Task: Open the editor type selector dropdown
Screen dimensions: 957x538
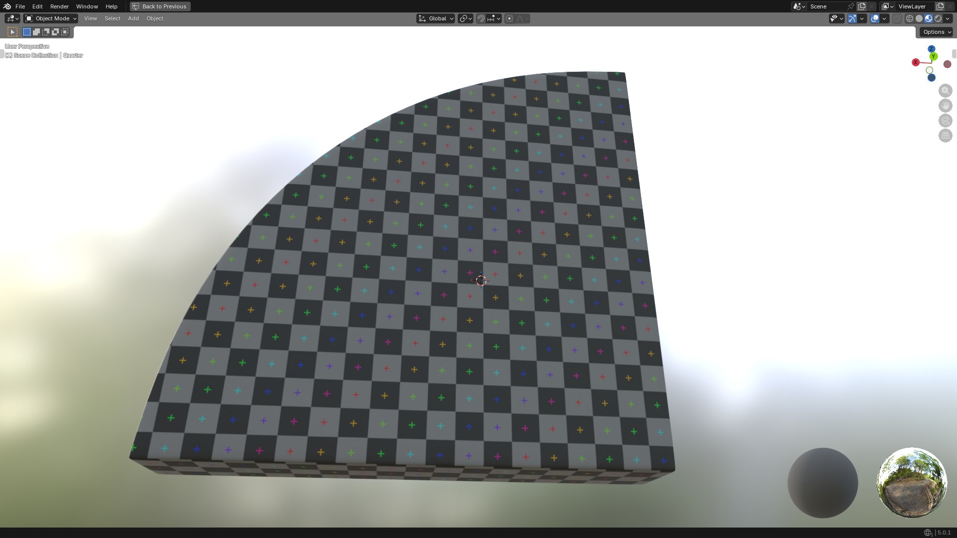Action: 12,18
